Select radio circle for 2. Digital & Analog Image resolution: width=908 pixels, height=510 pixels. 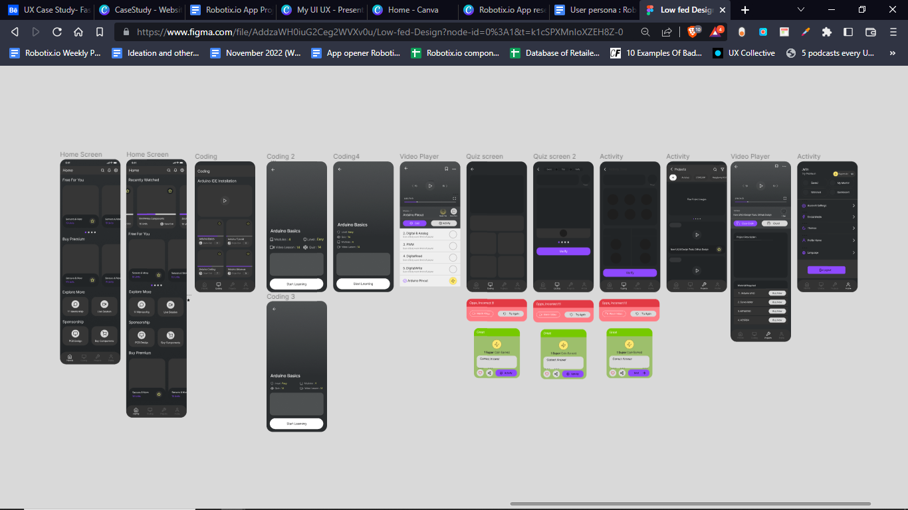click(x=453, y=234)
